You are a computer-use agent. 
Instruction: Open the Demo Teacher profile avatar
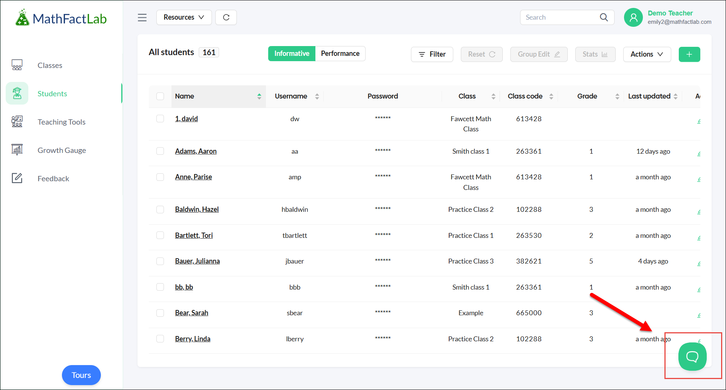pyautogui.click(x=633, y=17)
